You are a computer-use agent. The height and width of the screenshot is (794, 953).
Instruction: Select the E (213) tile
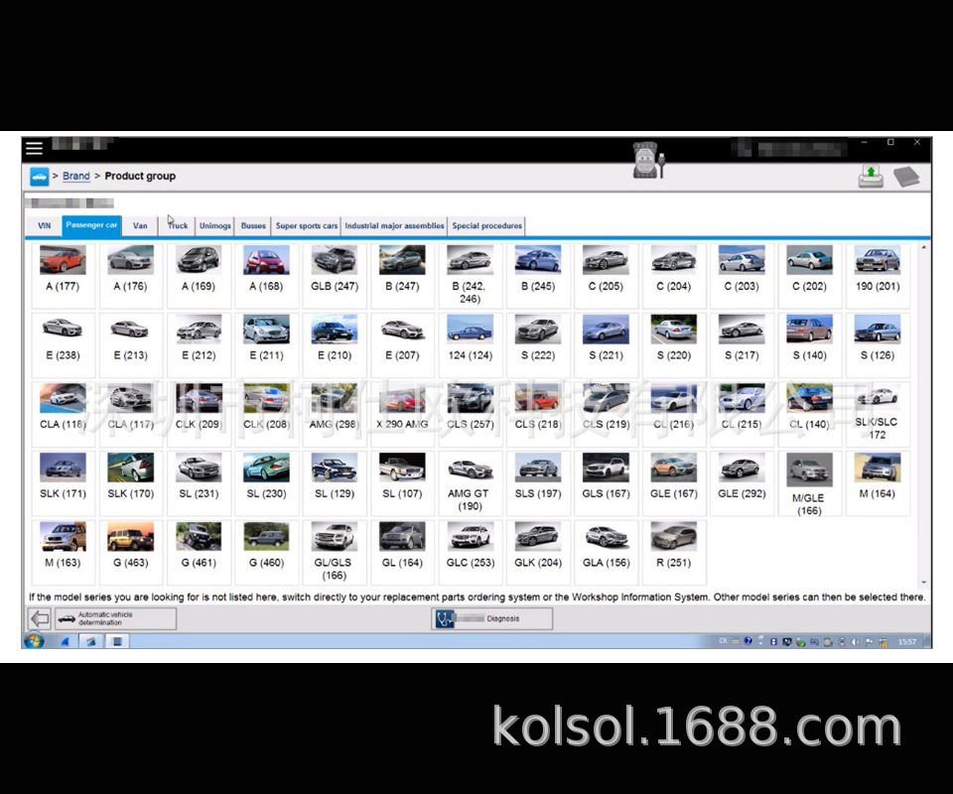(x=131, y=344)
